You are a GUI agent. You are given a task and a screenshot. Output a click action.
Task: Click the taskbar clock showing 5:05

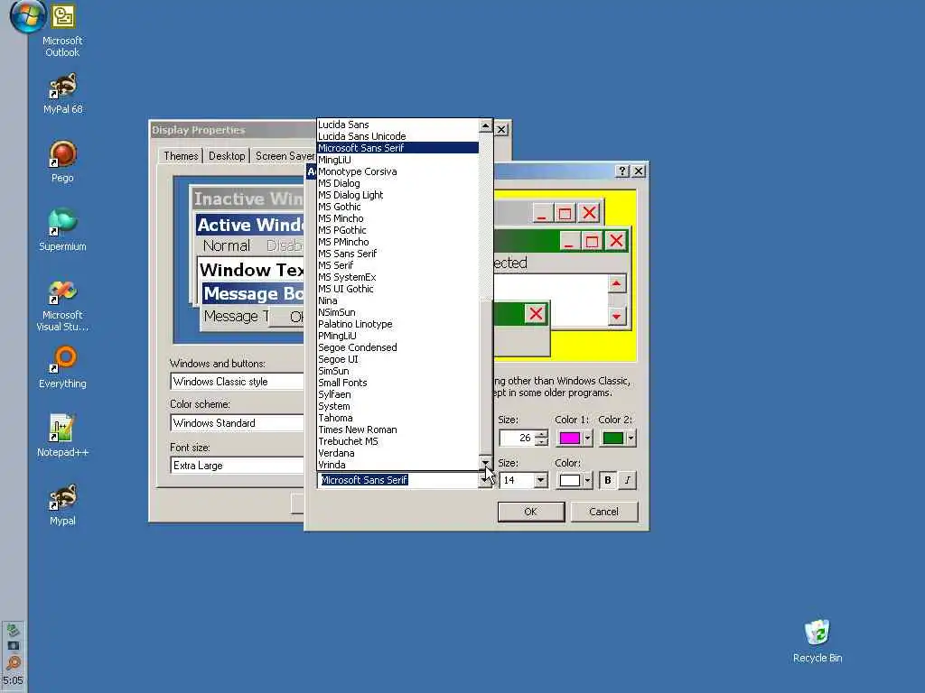(x=13, y=680)
